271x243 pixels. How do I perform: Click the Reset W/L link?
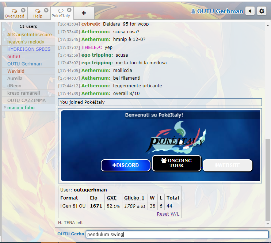(168, 214)
